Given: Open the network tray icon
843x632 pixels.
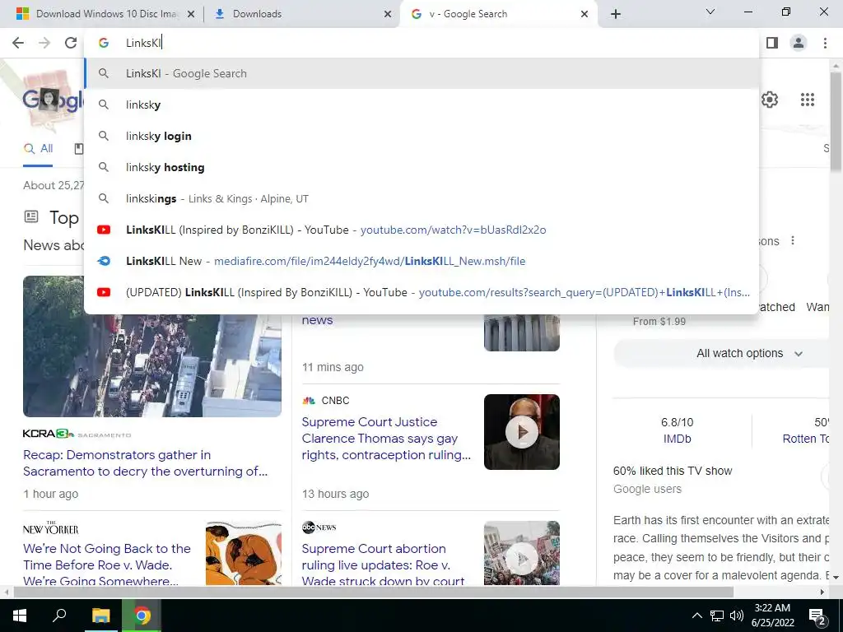Looking at the screenshot, I should 717,616.
